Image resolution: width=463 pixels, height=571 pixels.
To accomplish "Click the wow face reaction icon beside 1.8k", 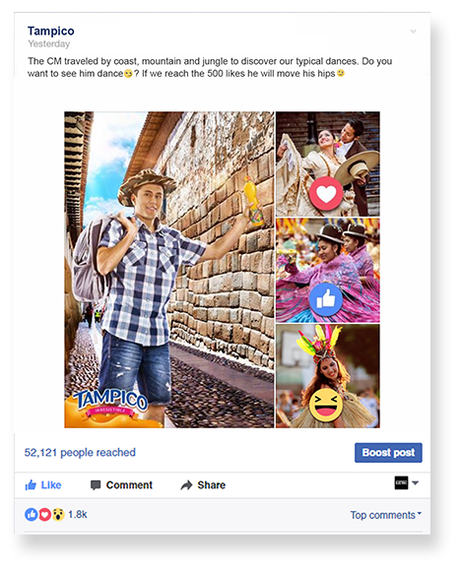I will tap(58, 515).
